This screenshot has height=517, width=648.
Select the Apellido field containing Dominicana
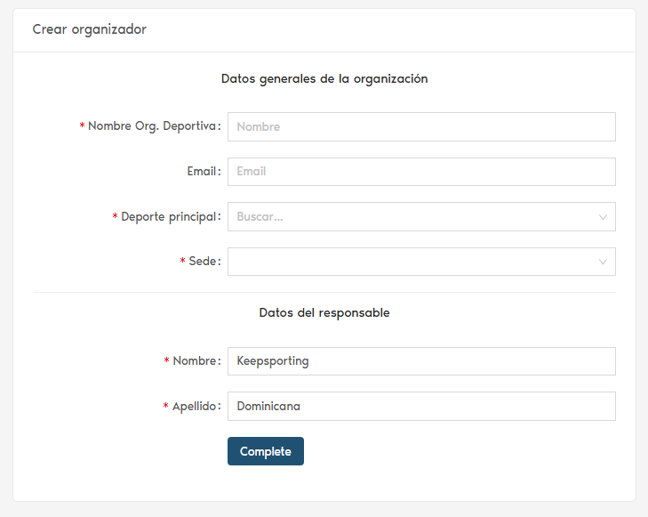pos(421,406)
